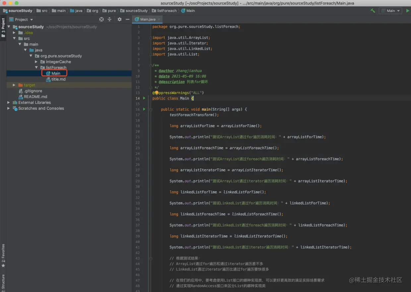
Task: Click the testForeachTransform() call on line 17
Action: tap(194, 115)
